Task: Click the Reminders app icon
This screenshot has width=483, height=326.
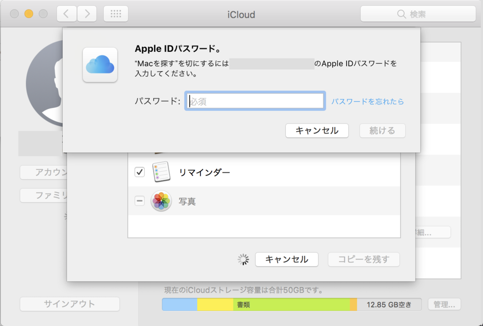Action: pyautogui.click(x=161, y=172)
